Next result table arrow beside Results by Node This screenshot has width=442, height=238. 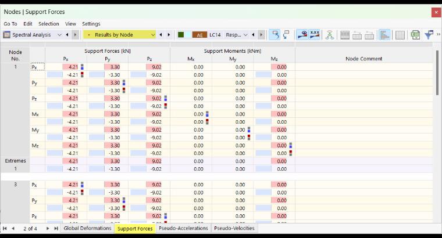click(169, 35)
